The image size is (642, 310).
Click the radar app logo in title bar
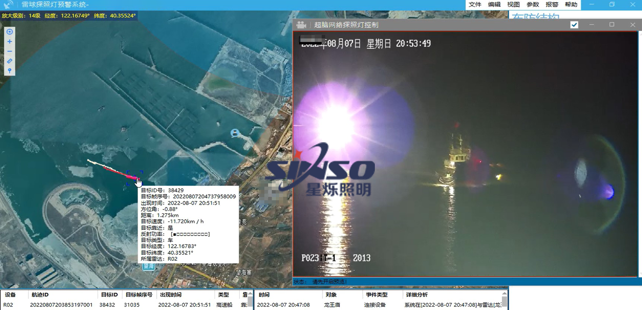8,5
